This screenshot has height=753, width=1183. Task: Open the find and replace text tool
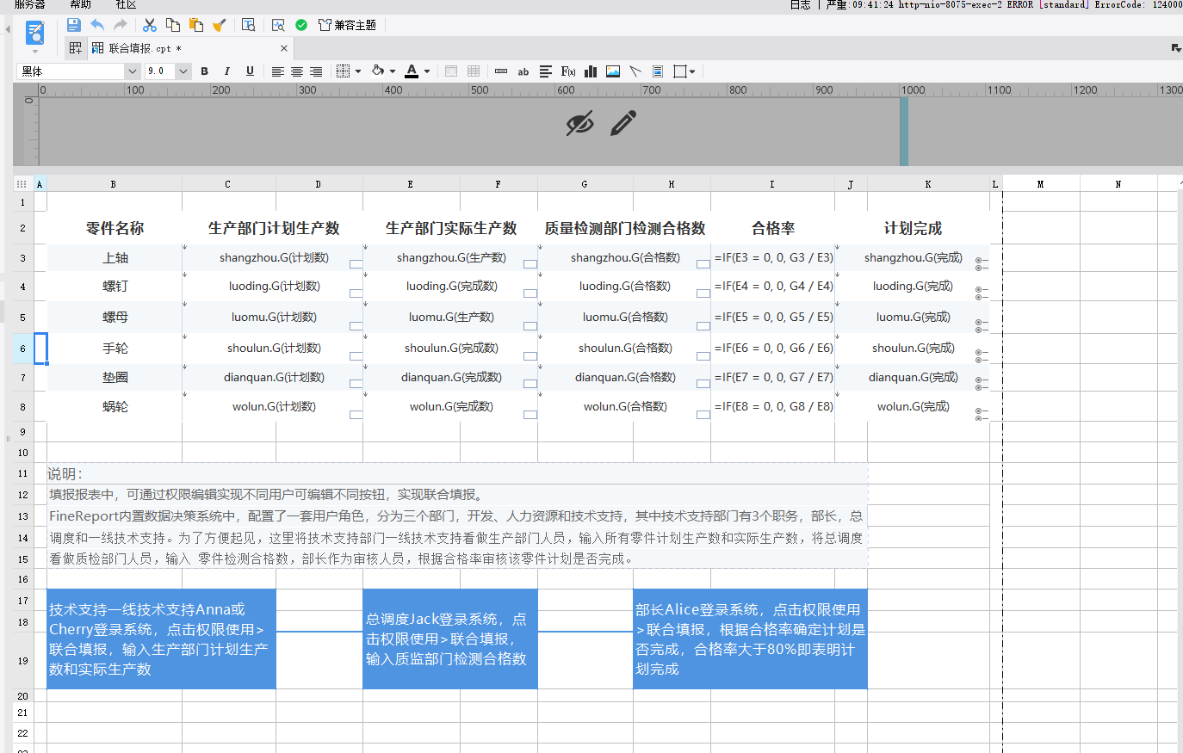249,25
